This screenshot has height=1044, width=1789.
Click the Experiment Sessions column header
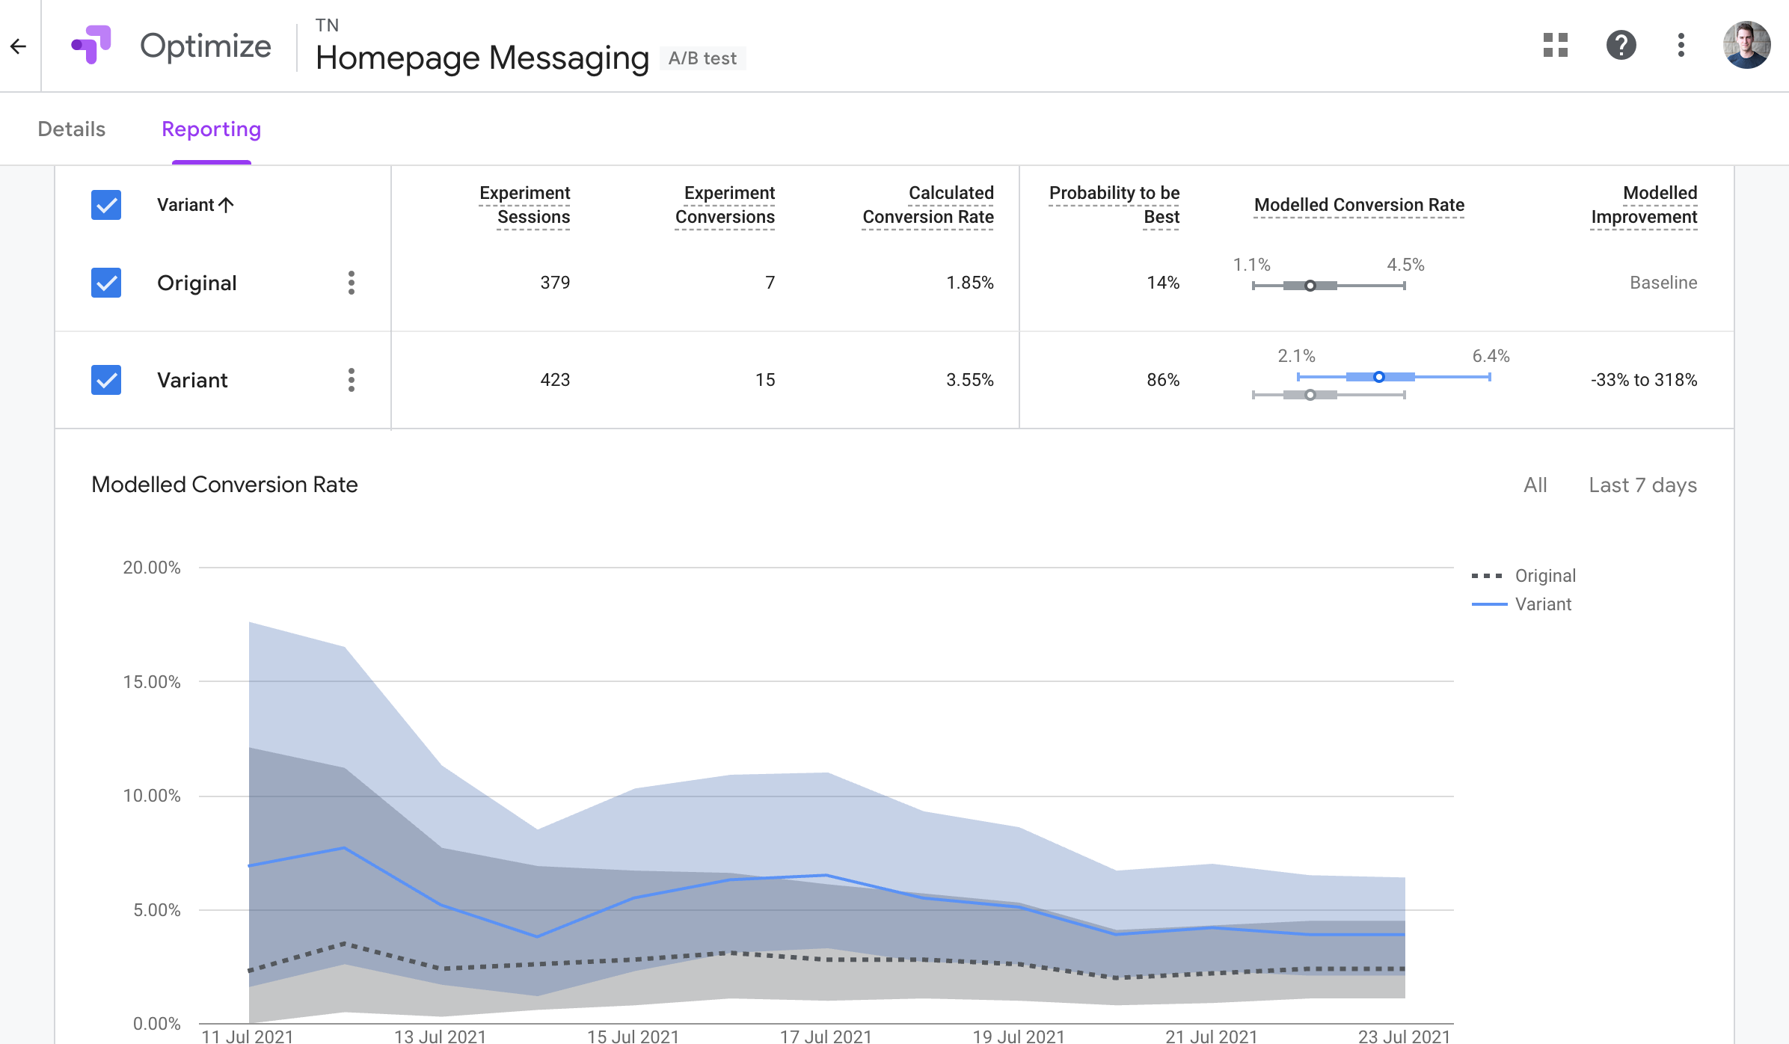(525, 205)
